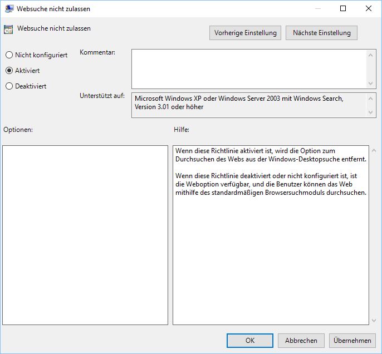Click the Hilfe pane scroll up arrow
The height and width of the screenshot is (354, 382).
[x=374, y=150]
